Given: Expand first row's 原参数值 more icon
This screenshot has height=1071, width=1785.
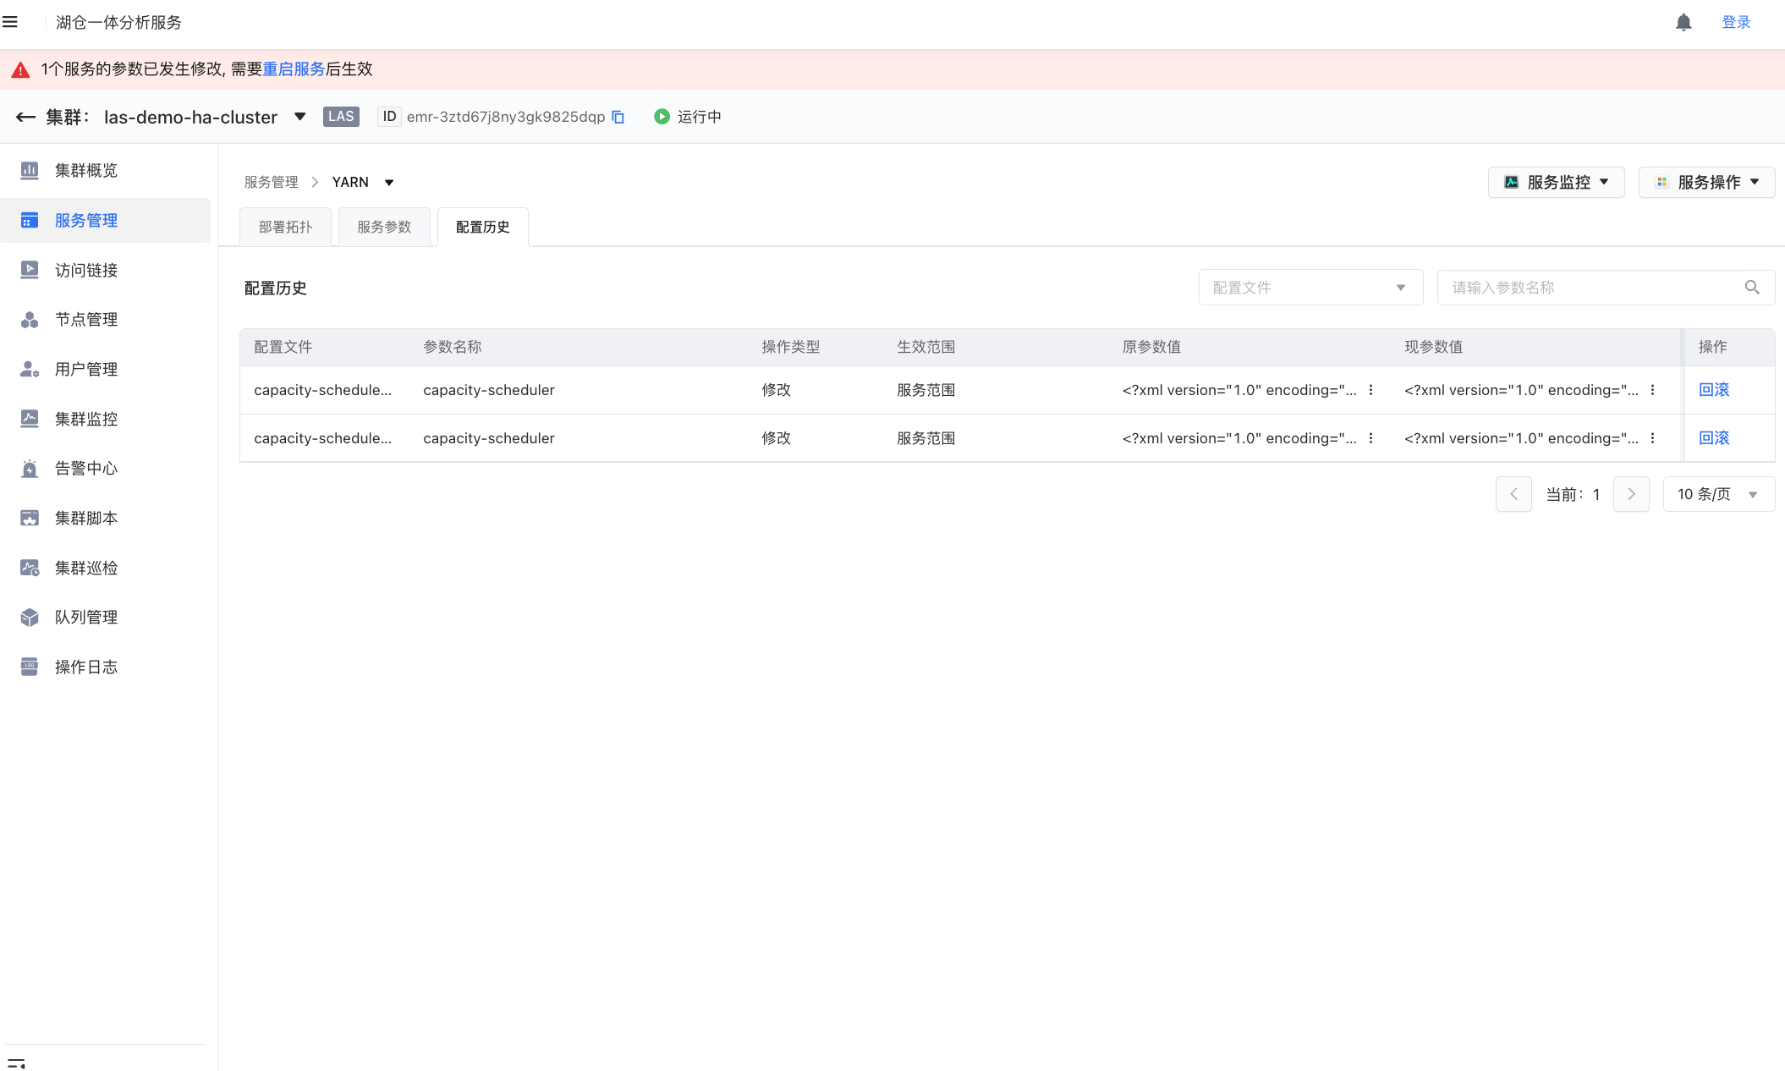Looking at the screenshot, I should 1370,390.
